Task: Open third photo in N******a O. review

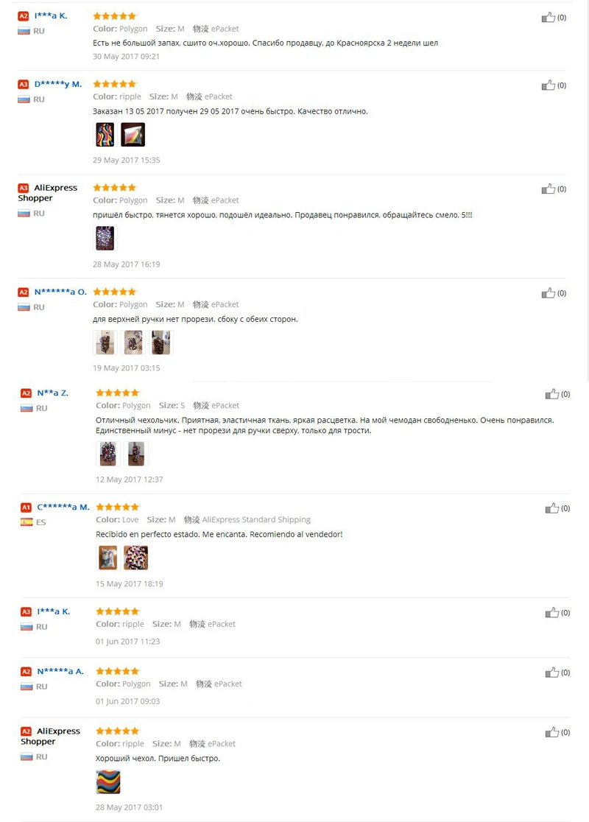Action: tap(161, 342)
